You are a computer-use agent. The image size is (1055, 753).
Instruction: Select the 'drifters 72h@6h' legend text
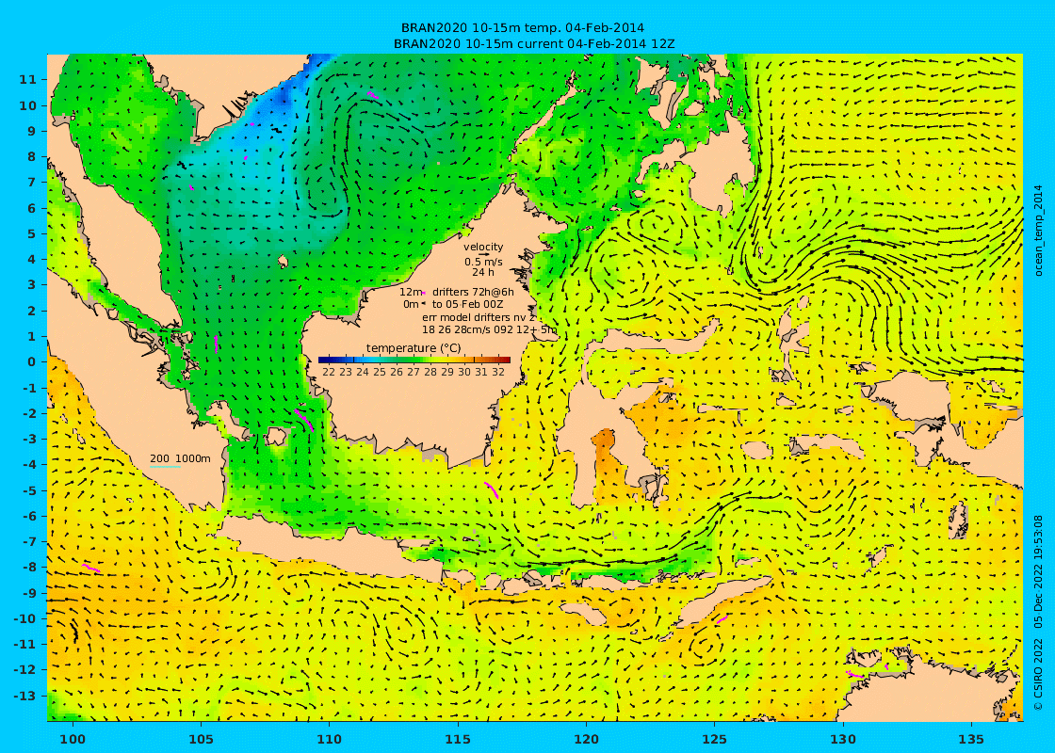pos(473,292)
